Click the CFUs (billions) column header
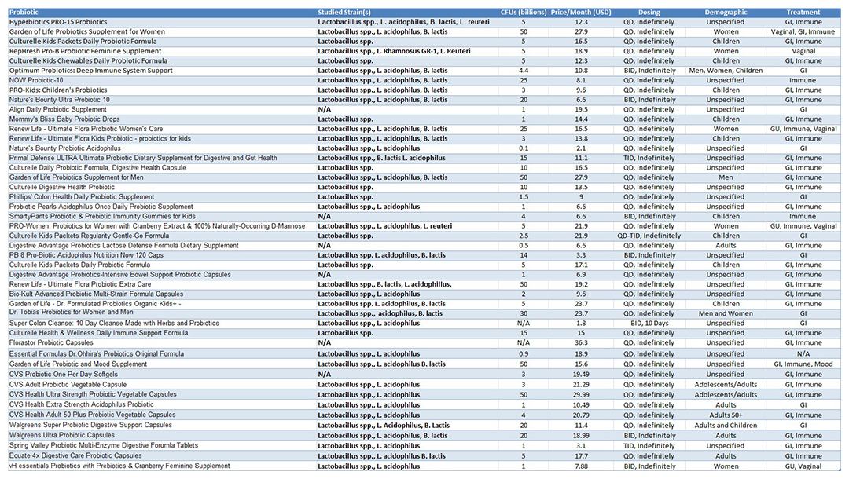 pyautogui.click(x=524, y=12)
